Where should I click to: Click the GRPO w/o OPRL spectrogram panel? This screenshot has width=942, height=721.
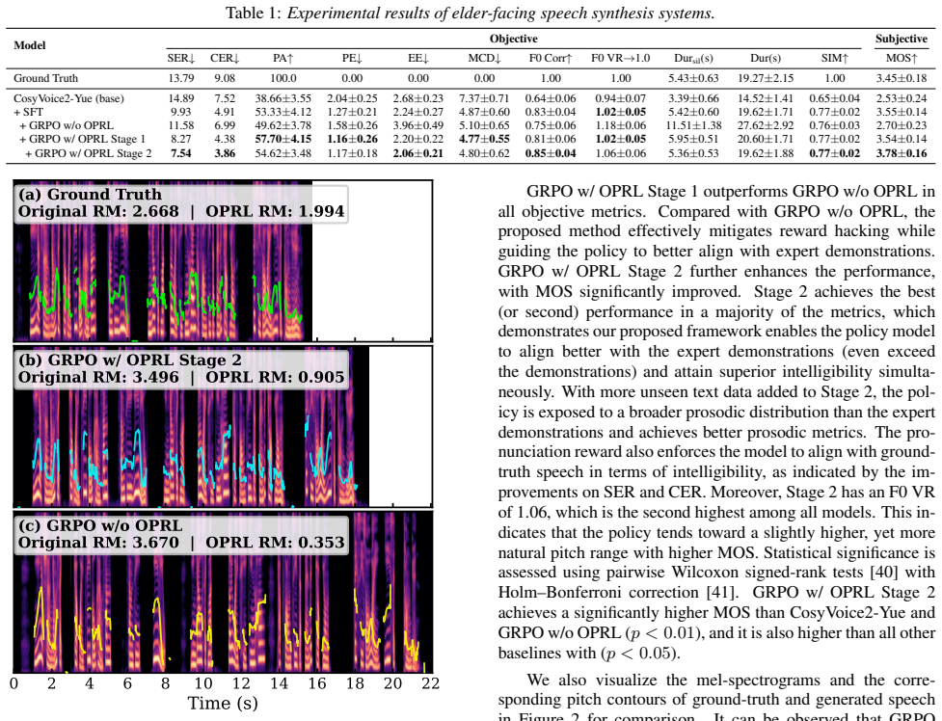(223, 591)
